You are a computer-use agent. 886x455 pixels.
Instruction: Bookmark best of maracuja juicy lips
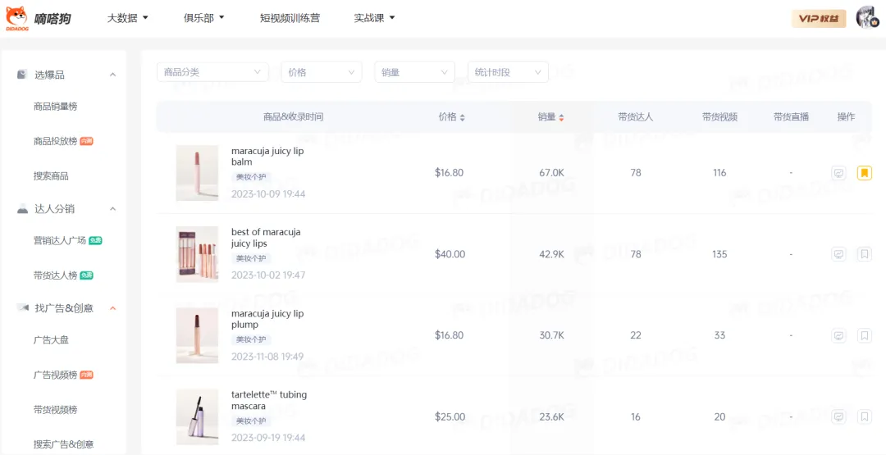[865, 254]
